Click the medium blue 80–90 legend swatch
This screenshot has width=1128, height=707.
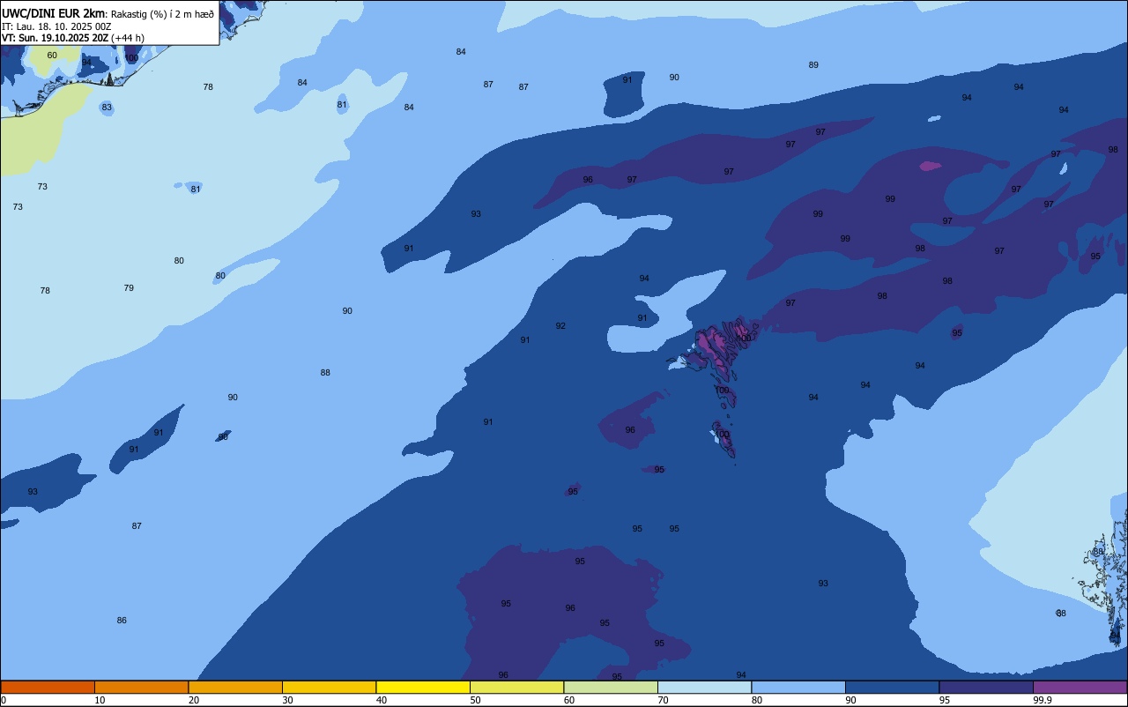click(x=798, y=687)
